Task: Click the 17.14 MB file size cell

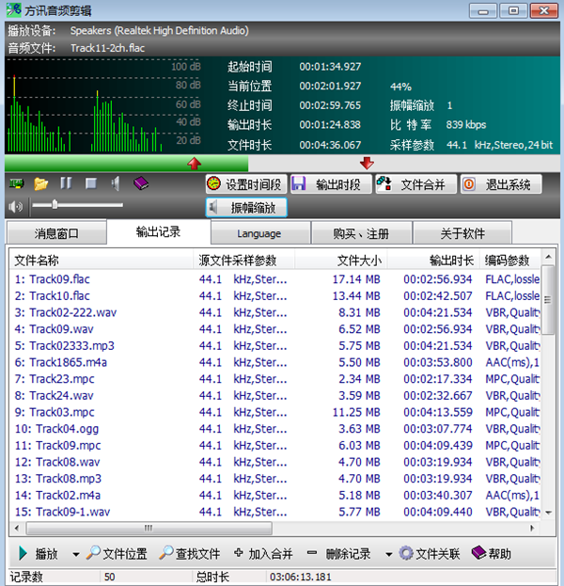Action: pos(356,279)
